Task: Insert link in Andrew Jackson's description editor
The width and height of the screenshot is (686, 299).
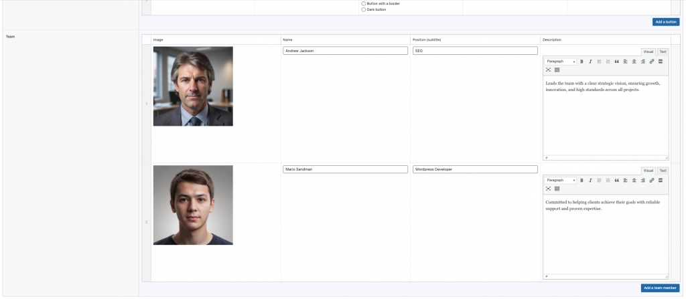Action: (x=651, y=62)
